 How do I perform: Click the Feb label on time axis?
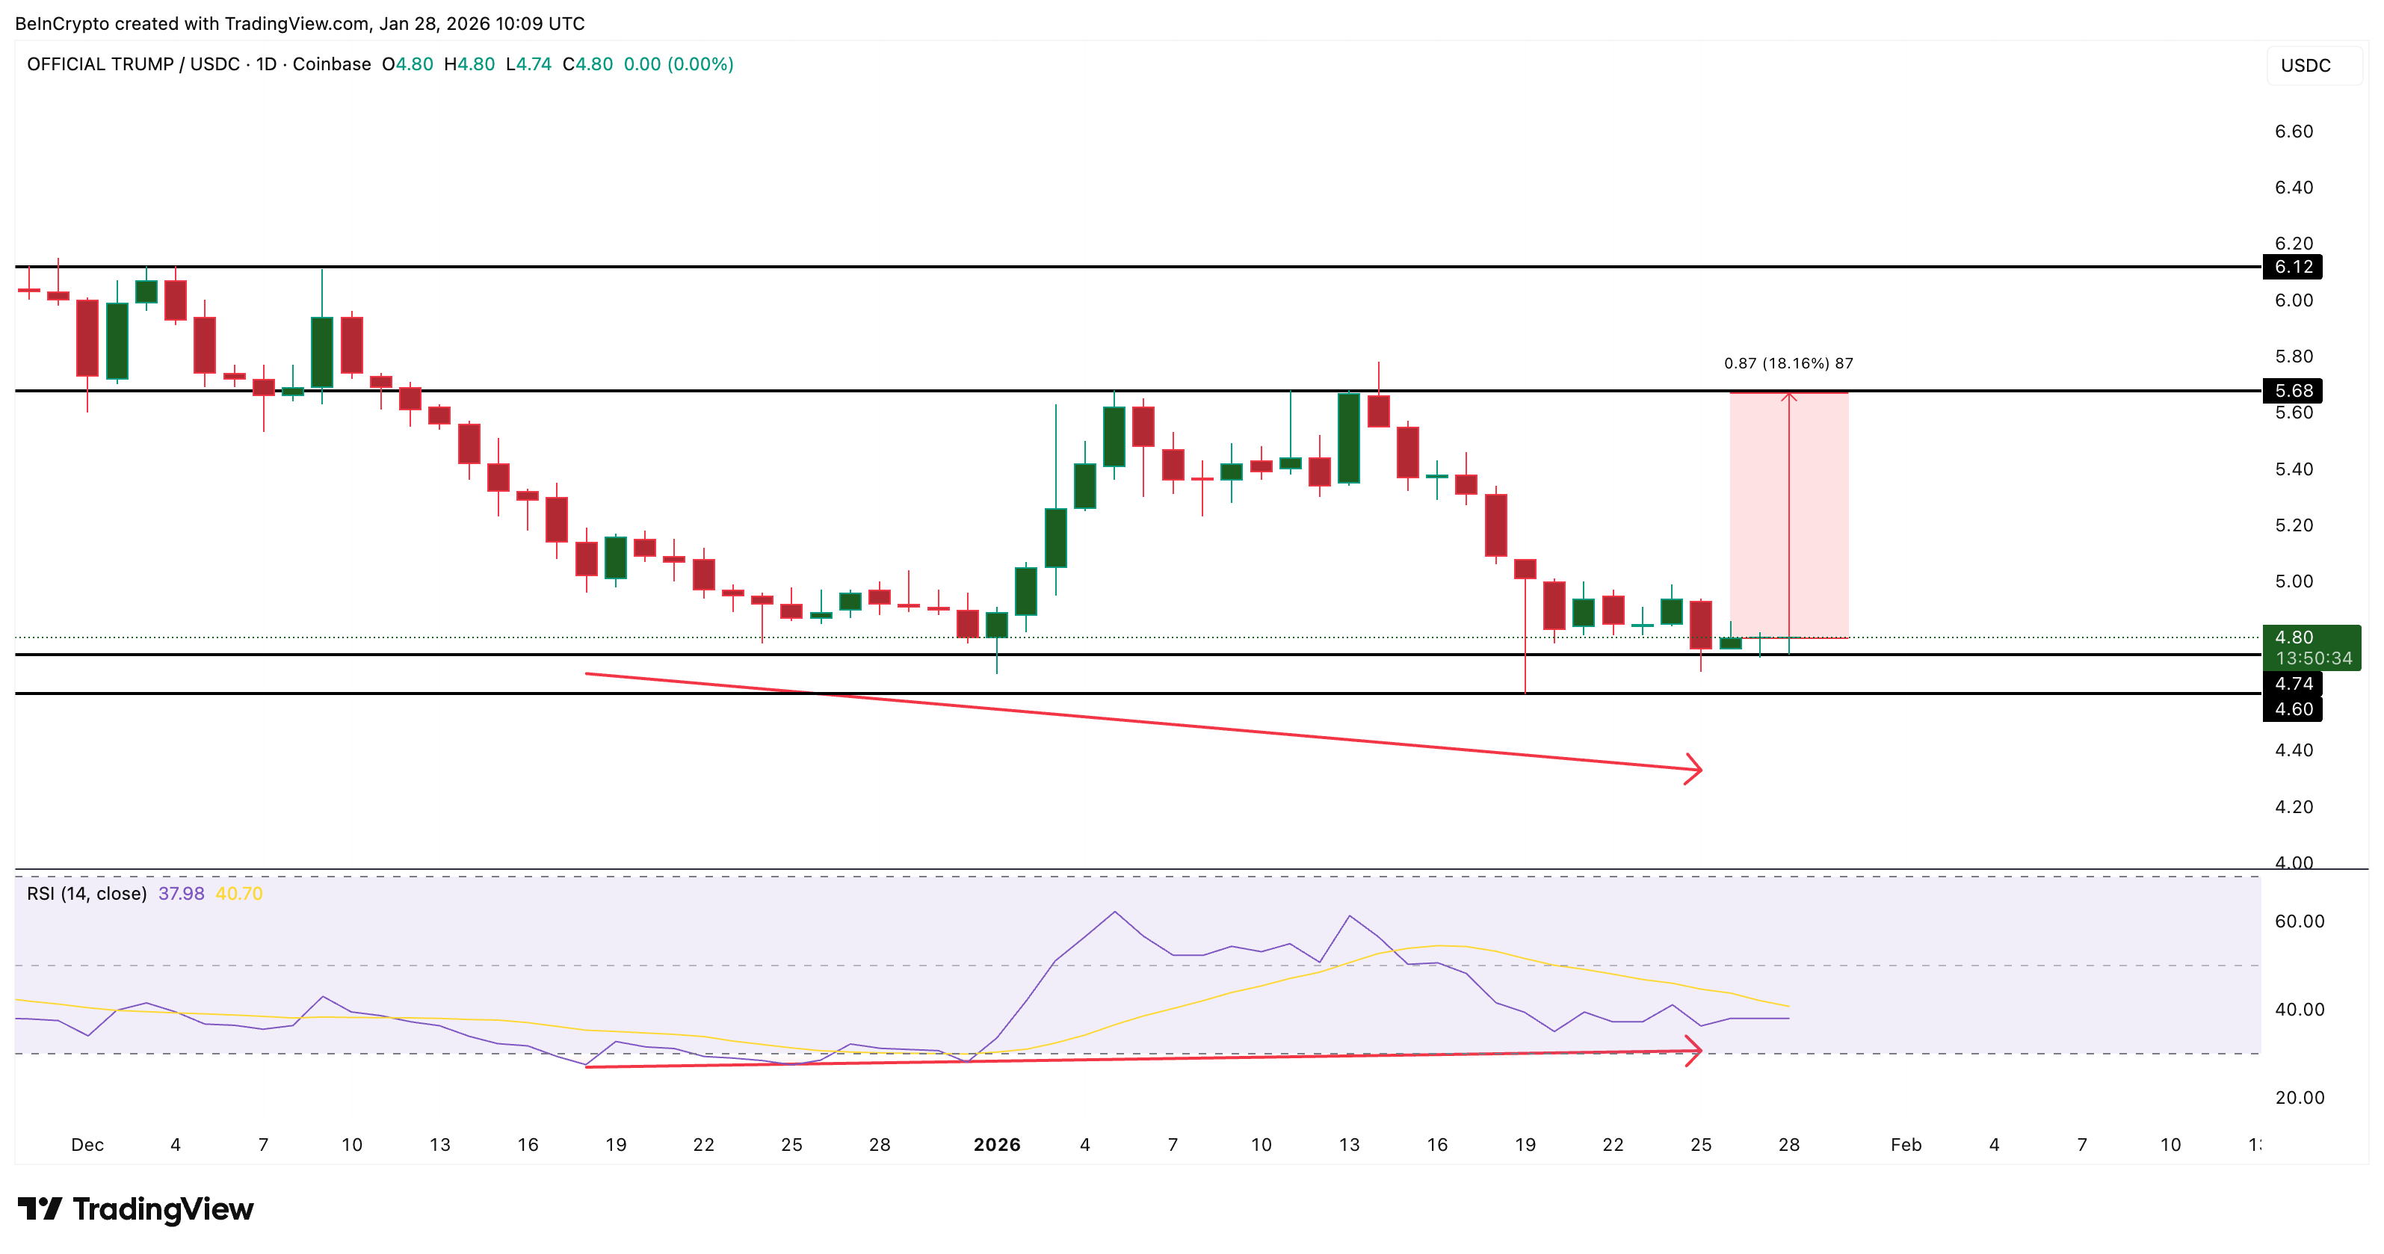click(x=1906, y=1145)
